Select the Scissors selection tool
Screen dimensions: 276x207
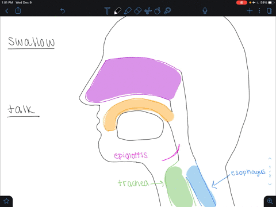click(148, 11)
